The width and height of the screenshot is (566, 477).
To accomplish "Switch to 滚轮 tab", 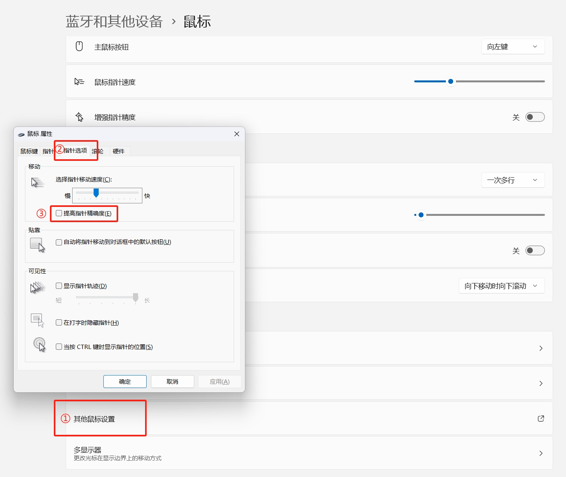I will 98,151.
